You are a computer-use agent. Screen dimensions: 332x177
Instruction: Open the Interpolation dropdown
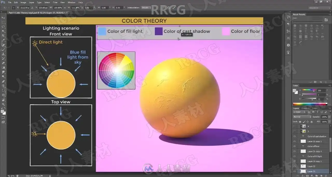coord(146,8)
